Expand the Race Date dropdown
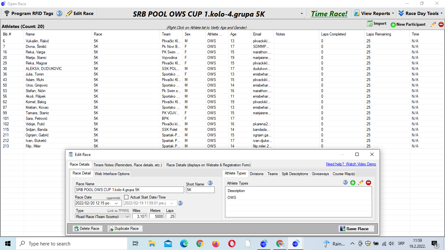Image resolution: width=445 pixels, height=250 pixels. (116, 203)
